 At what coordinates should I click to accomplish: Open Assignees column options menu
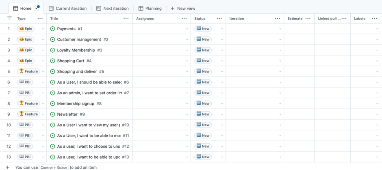[x=184, y=19]
